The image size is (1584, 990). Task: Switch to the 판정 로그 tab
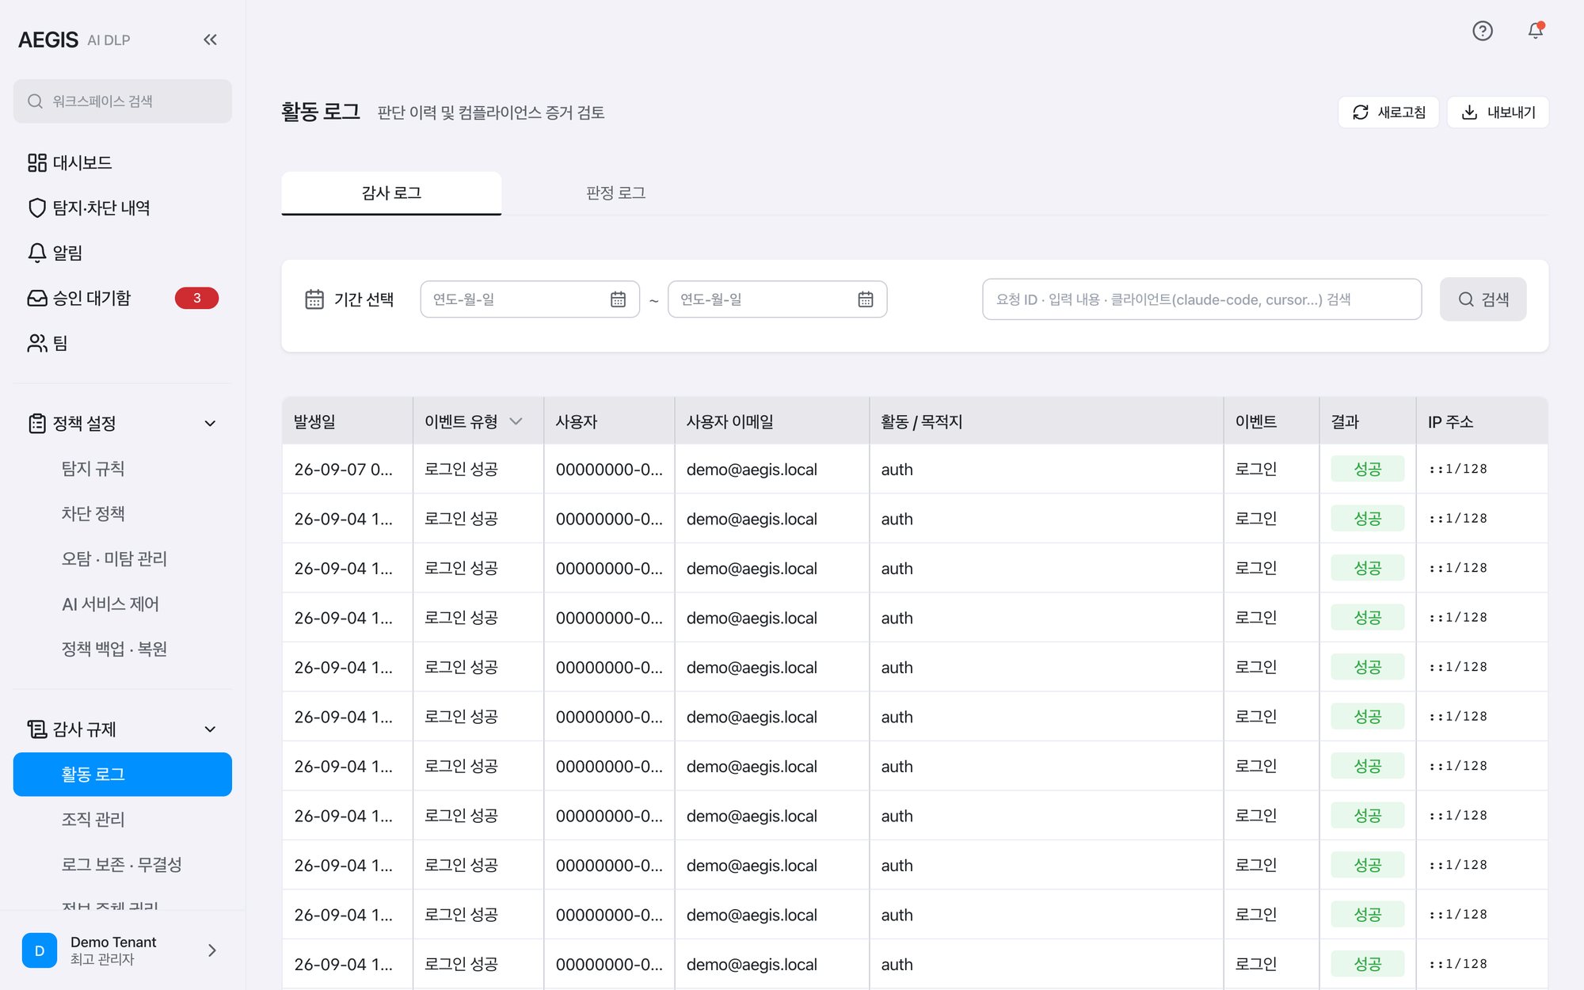pos(615,192)
